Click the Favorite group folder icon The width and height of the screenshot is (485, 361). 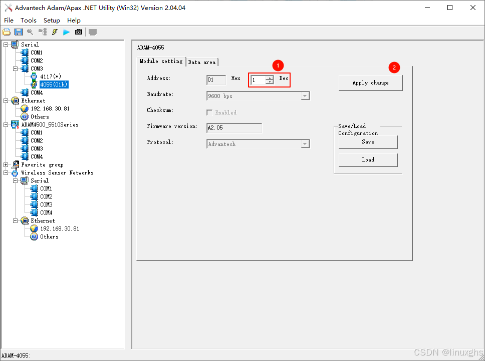pyautogui.click(x=16, y=165)
